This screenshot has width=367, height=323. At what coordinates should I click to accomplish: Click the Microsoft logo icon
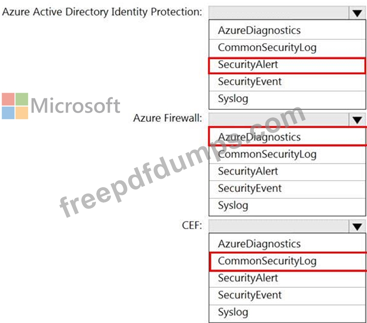click(x=15, y=106)
